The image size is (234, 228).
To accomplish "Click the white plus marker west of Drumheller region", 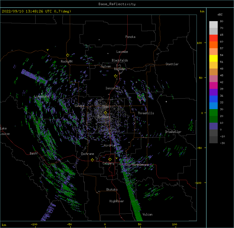I will (166, 102).
